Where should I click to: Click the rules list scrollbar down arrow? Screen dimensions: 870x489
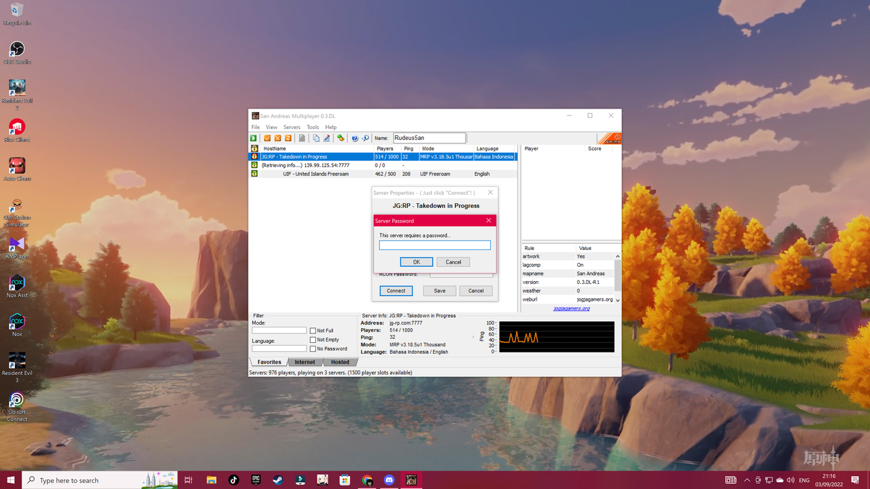[618, 300]
